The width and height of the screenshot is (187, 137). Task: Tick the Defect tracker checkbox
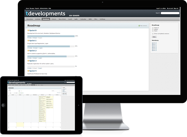[153, 29]
